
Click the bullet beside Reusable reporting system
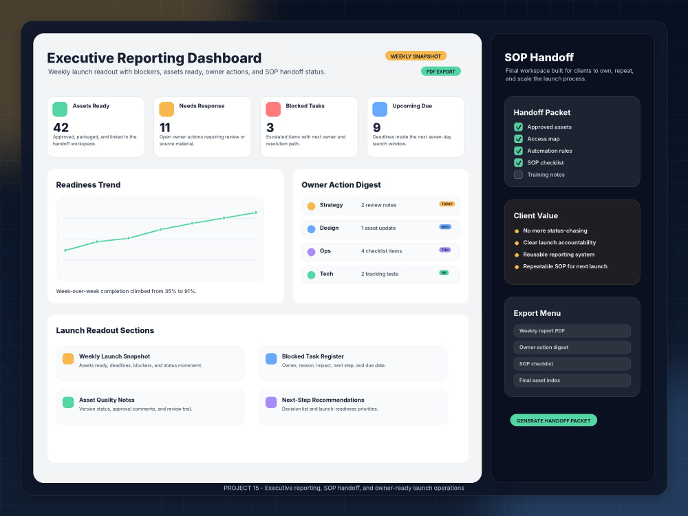pos(517,255)
